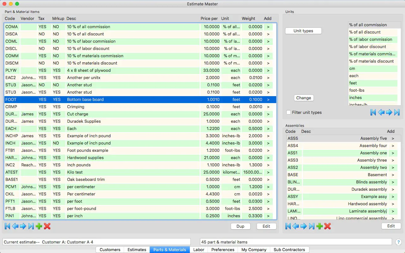Add Assembly five using its arrow

click(x=393, y=139)
